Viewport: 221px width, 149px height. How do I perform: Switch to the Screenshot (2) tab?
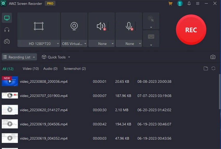(x=75, y=69)
